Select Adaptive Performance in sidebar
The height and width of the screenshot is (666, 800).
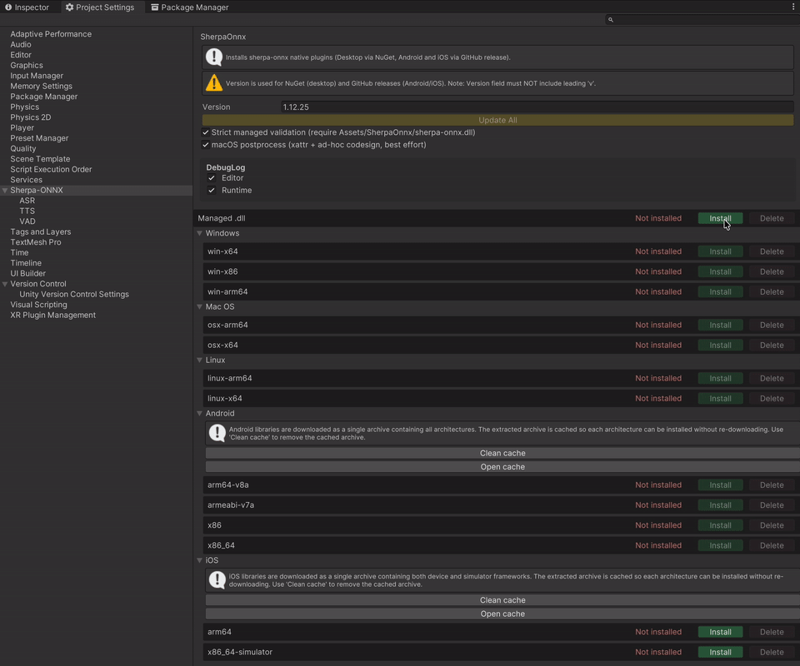[51, 34]
